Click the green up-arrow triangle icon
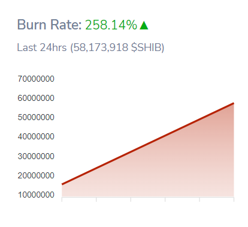The image size is (248, 227). click(144, 25)
